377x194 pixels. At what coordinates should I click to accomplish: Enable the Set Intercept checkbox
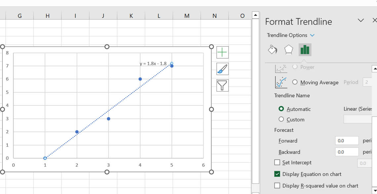point(277,162)
